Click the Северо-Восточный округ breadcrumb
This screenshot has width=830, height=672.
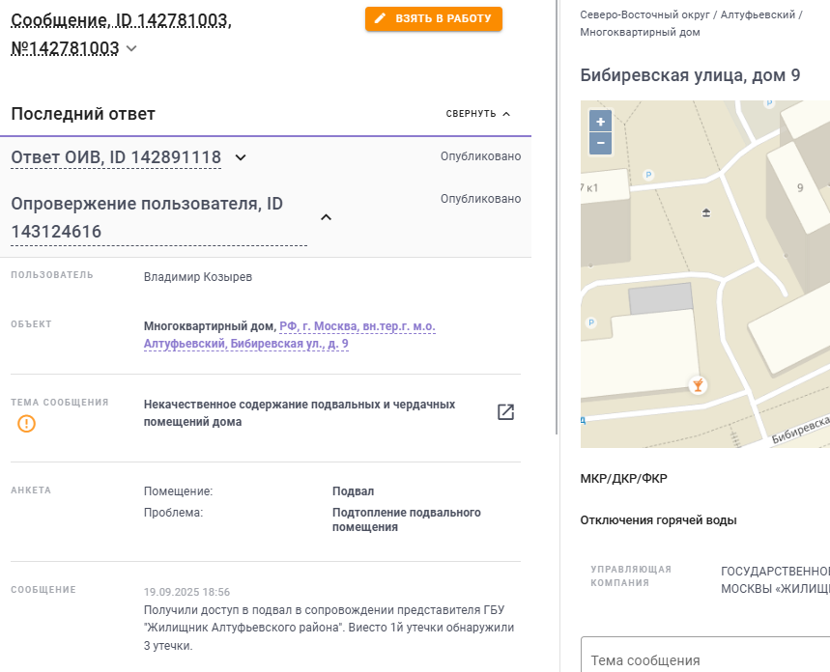coord(644,14)
